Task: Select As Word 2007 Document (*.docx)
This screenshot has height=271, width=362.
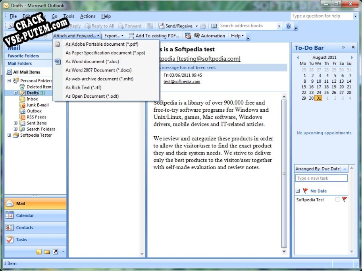Action: point(98,70)
